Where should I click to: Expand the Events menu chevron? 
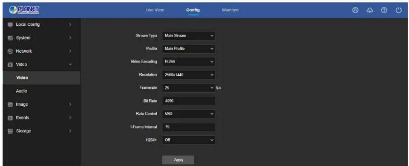pyautogui.click(x=70, y=118)
